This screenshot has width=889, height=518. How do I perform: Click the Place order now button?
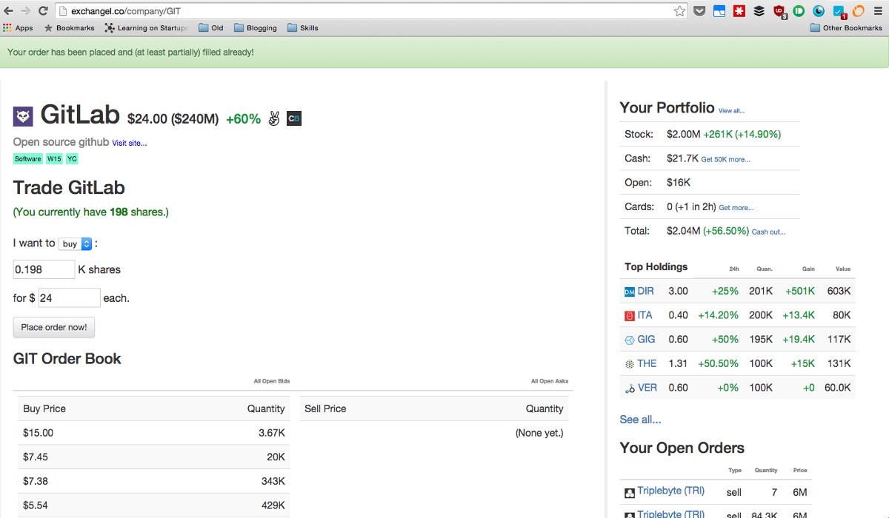(54, 327)
